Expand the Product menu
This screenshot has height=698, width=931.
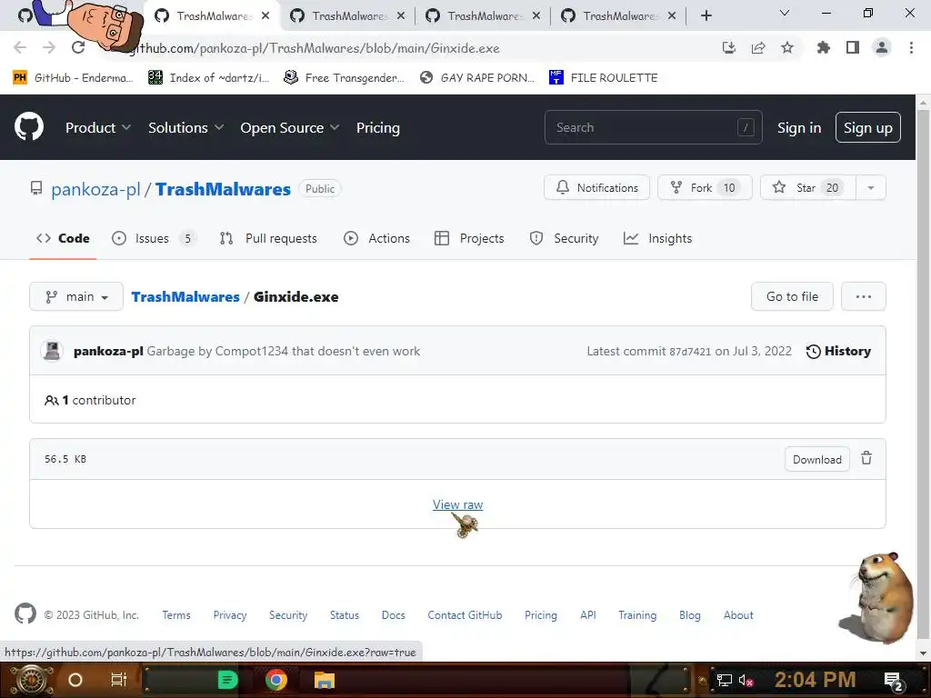pos(98,127)
